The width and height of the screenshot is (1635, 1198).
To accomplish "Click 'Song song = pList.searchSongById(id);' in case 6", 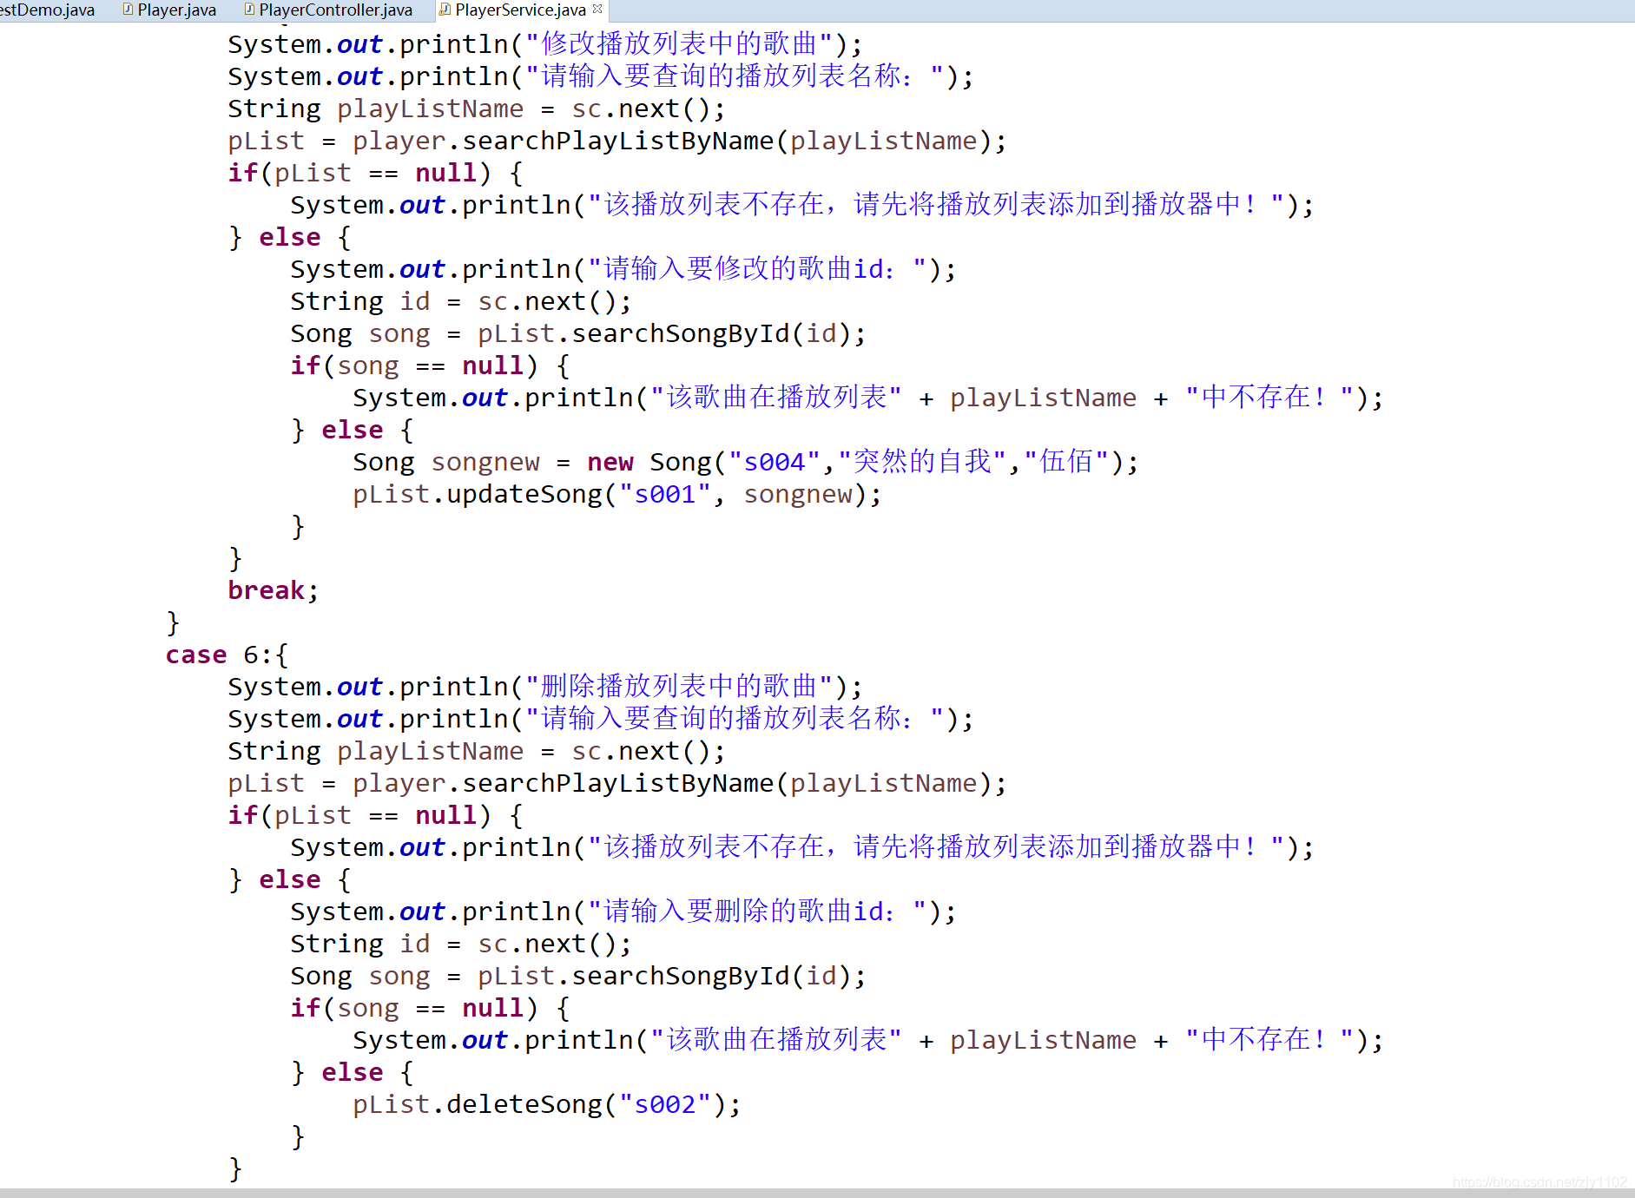I will (577, 976).
